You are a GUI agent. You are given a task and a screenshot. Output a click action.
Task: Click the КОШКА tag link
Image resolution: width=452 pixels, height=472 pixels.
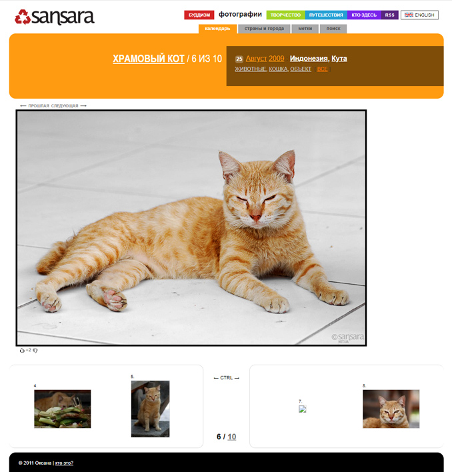pos(278,69)
